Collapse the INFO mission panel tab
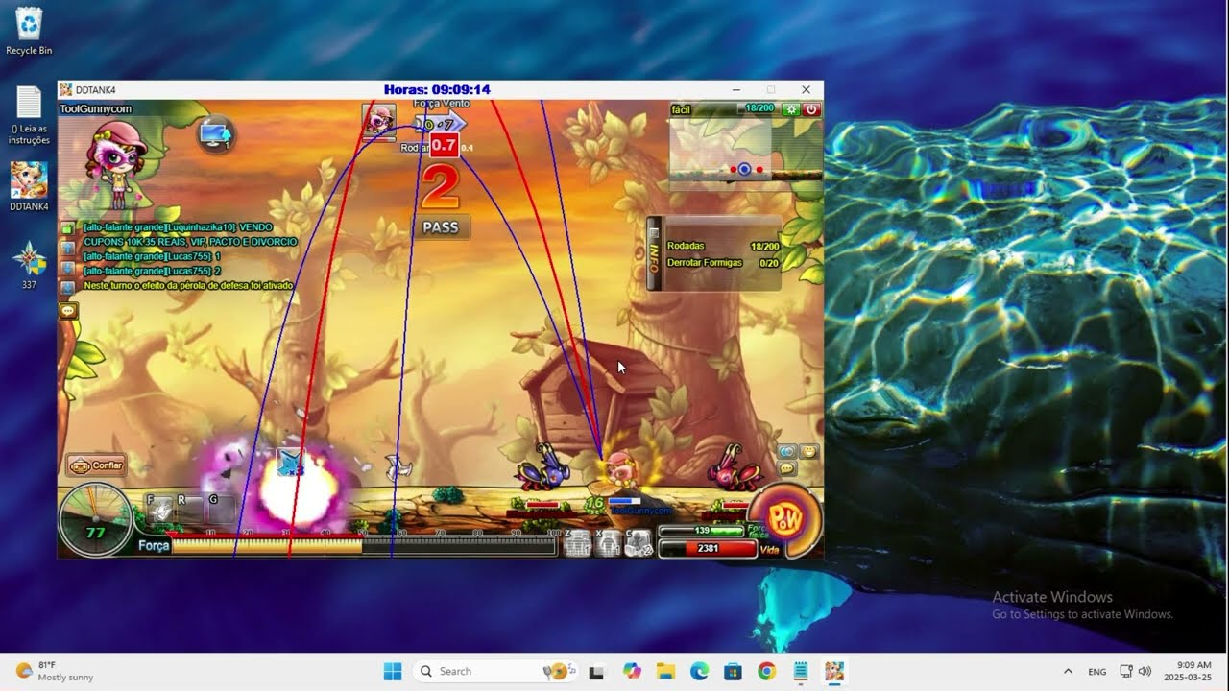This screenshot has width=1229, height=691. (654, 253)
